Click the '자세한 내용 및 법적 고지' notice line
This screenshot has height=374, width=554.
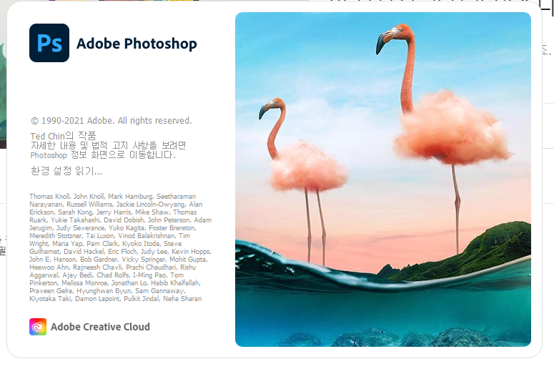108,145
